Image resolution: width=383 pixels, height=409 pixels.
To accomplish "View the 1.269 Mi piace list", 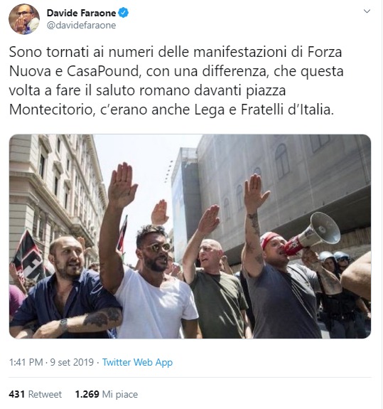I will [x=107, y=394].
